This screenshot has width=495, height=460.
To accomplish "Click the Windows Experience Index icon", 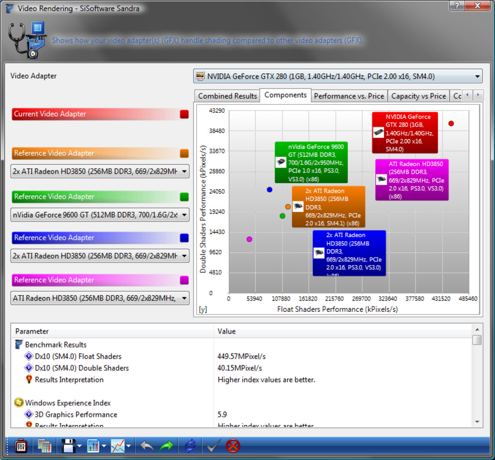I will point(19,402).
